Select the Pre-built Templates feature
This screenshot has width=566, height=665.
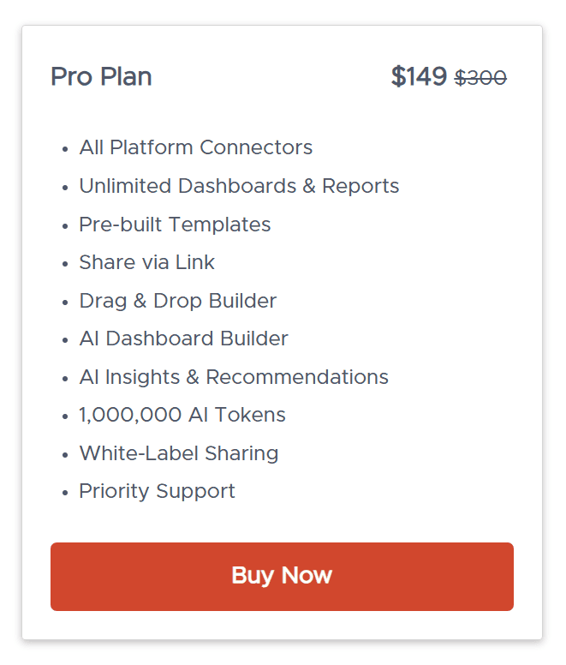pyautogui.click(x=175, y=225)
